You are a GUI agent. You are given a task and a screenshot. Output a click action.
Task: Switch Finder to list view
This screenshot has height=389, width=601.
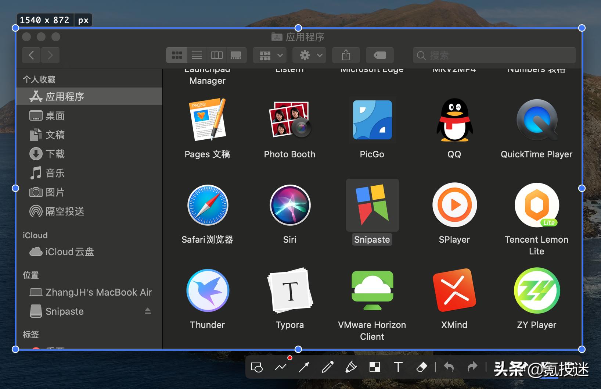pyautogui.click(x=197, y=55)
